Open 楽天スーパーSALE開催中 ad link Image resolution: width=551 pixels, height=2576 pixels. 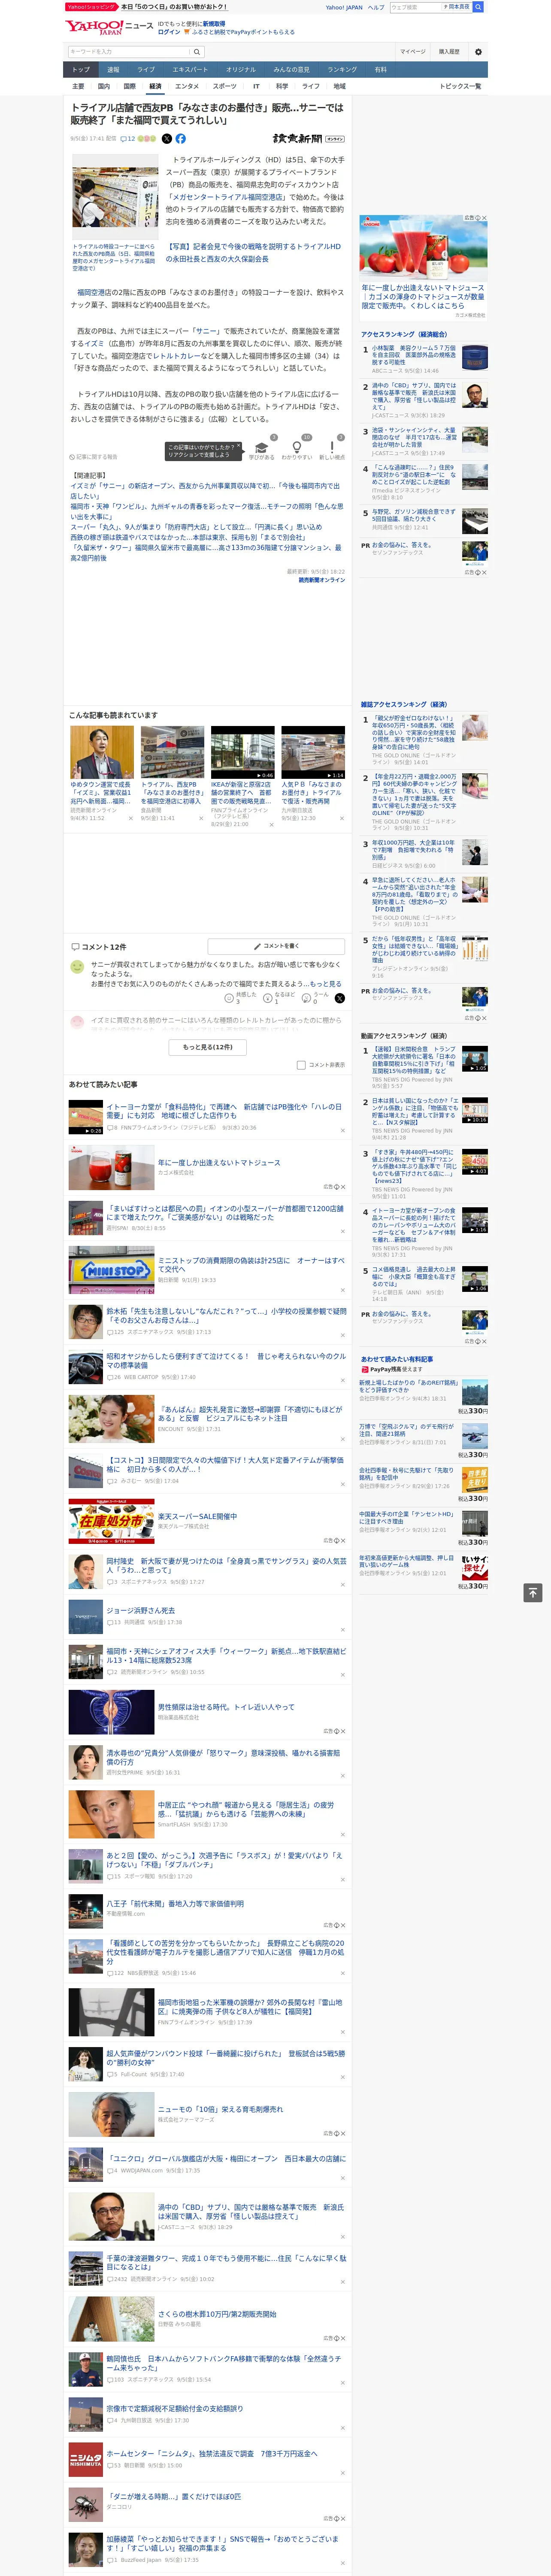click(x=197, y=1516)
